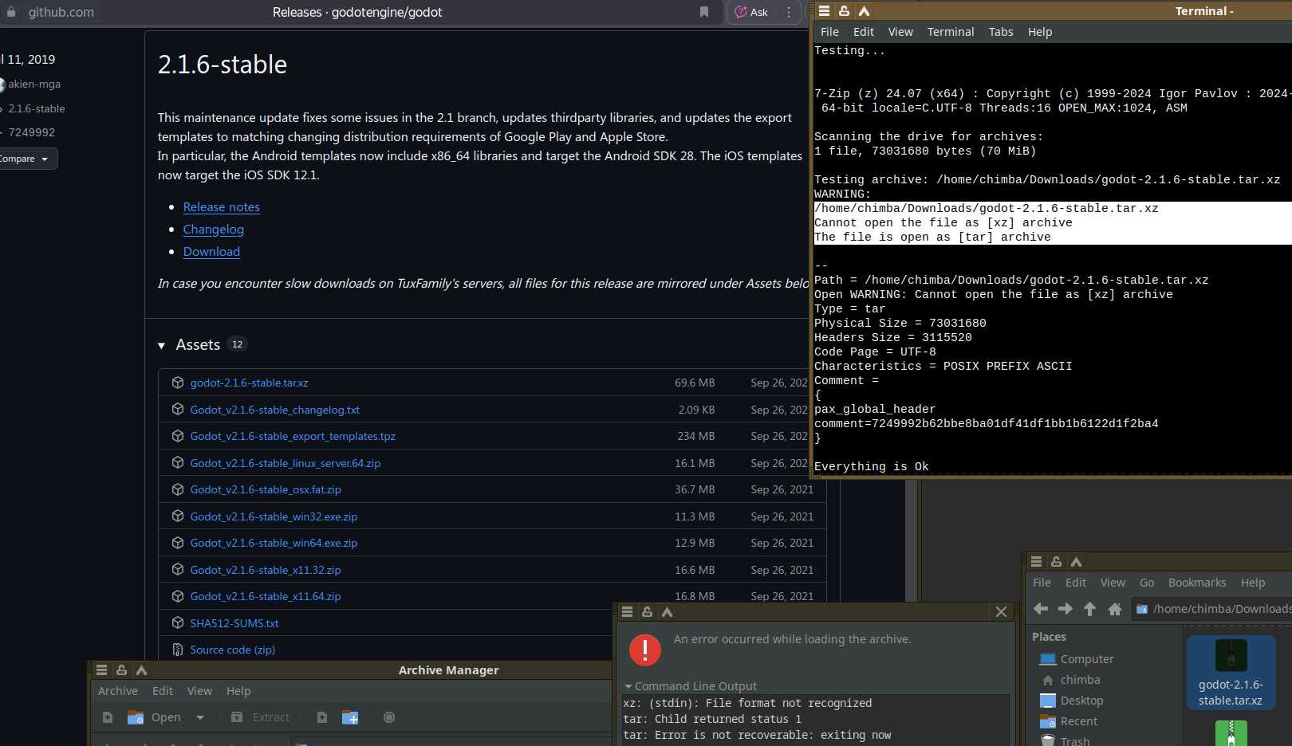Collapse the Assets section
This screenshot has height=746, width=1292.
coord(162,345)
